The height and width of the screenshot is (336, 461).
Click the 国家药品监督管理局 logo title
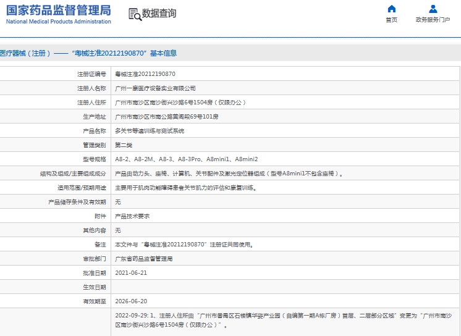point(59,10)
